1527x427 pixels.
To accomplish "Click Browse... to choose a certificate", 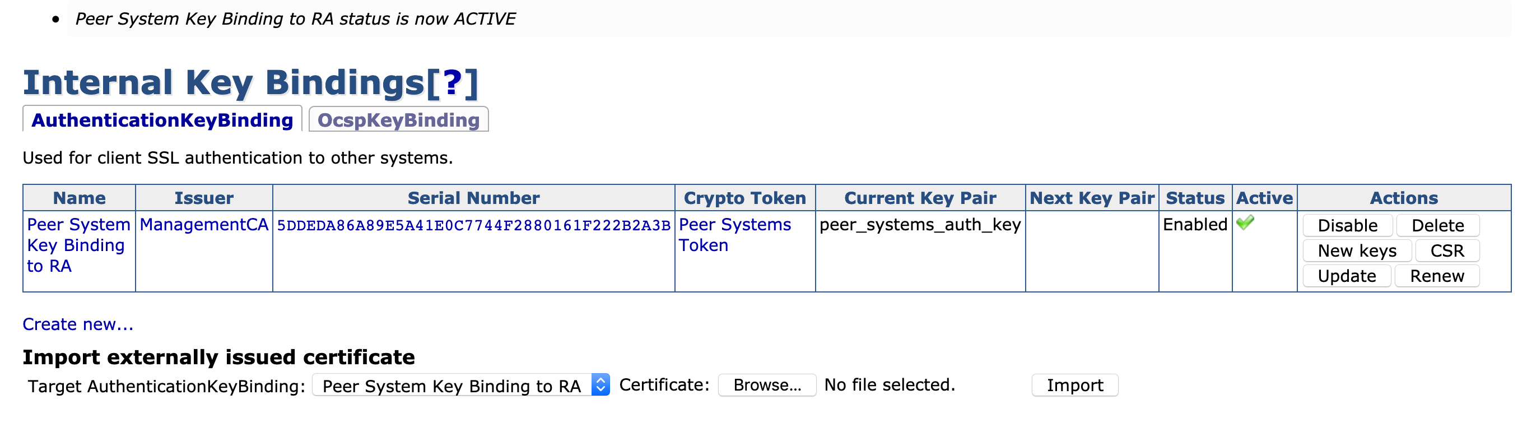I will [x=766, y=386].
